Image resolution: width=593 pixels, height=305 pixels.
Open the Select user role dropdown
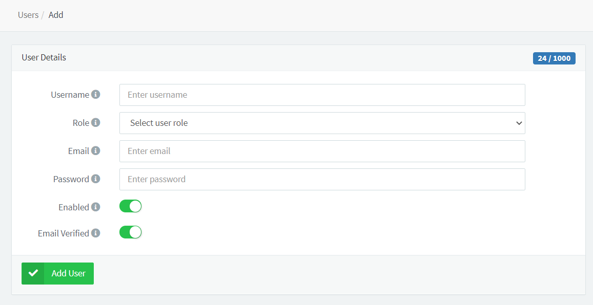[x=322, y=123]
